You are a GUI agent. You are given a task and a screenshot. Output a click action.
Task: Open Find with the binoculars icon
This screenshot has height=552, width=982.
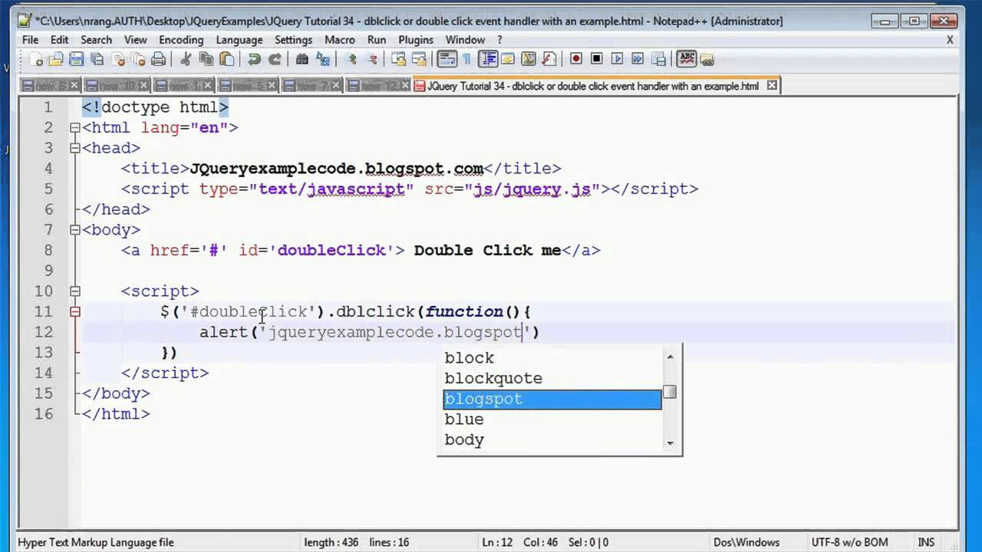302,59
